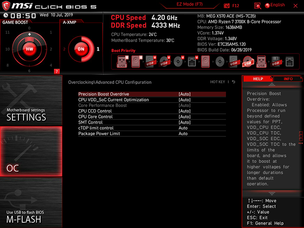Select the SMT Control row label
Viewport: 304px width, 228px height.
click(x=90, y=122)
